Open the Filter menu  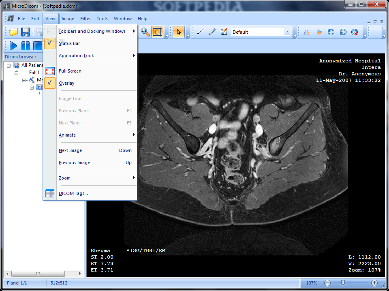(85, 19)
